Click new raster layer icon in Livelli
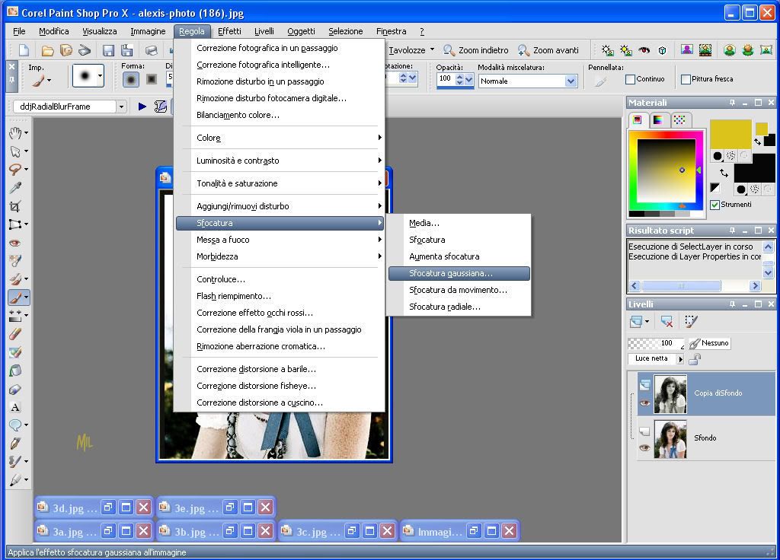This screenshot has width=780, height=560. point(636,322)
